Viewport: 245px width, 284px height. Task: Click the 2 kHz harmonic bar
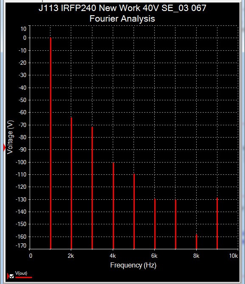(x=72, y=183)
